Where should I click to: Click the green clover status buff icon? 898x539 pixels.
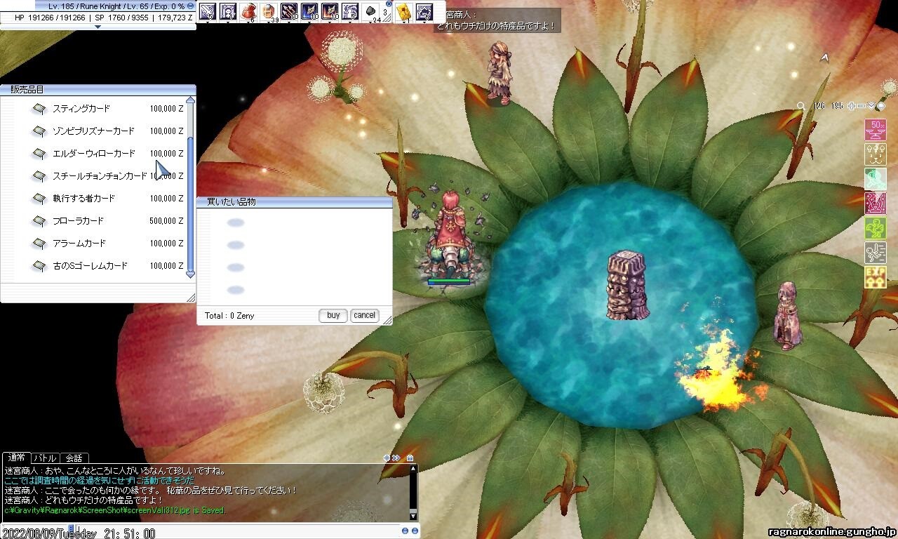tap(876, 228)
